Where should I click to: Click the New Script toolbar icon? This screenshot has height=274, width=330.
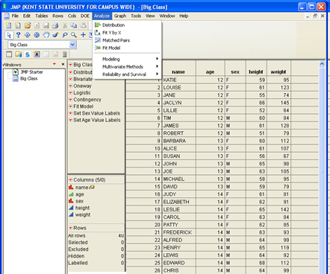click(18, 25)
